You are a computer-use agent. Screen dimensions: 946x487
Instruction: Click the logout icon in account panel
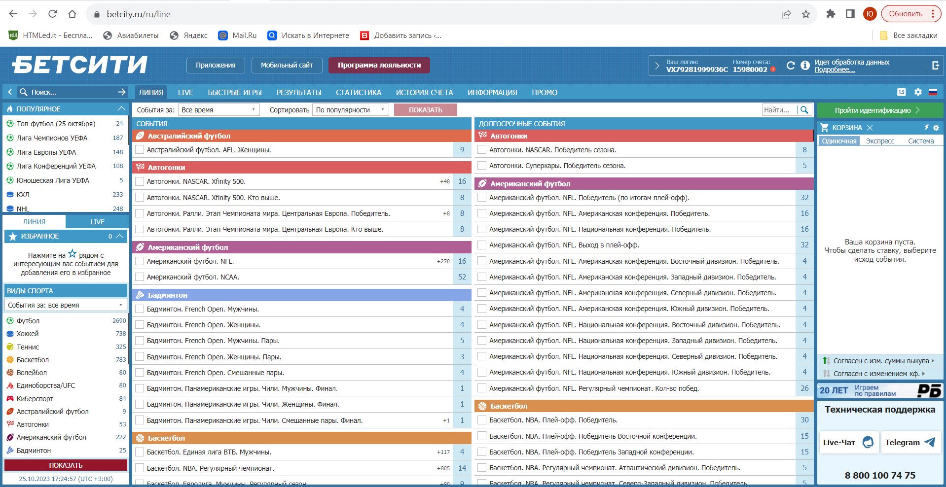coord(935,66)
